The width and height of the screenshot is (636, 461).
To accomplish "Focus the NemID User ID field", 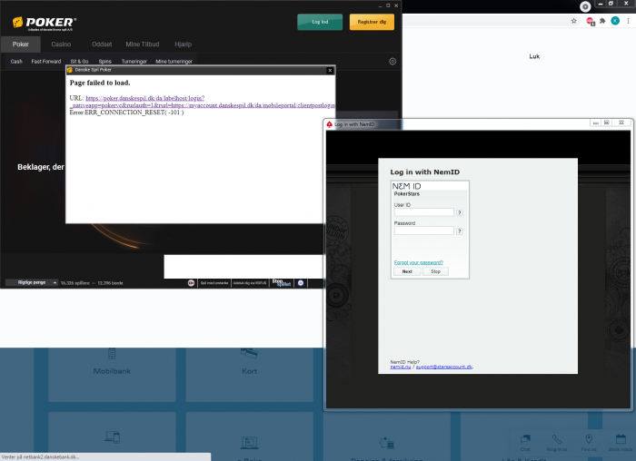I will (424, 212).
